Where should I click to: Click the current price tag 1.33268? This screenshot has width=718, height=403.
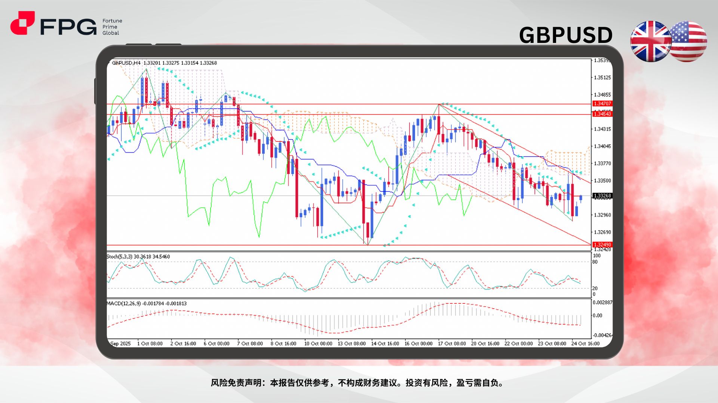602,196
